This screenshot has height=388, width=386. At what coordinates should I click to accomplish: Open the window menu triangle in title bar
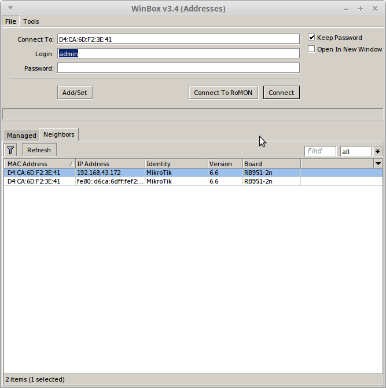tap(10, 8)
